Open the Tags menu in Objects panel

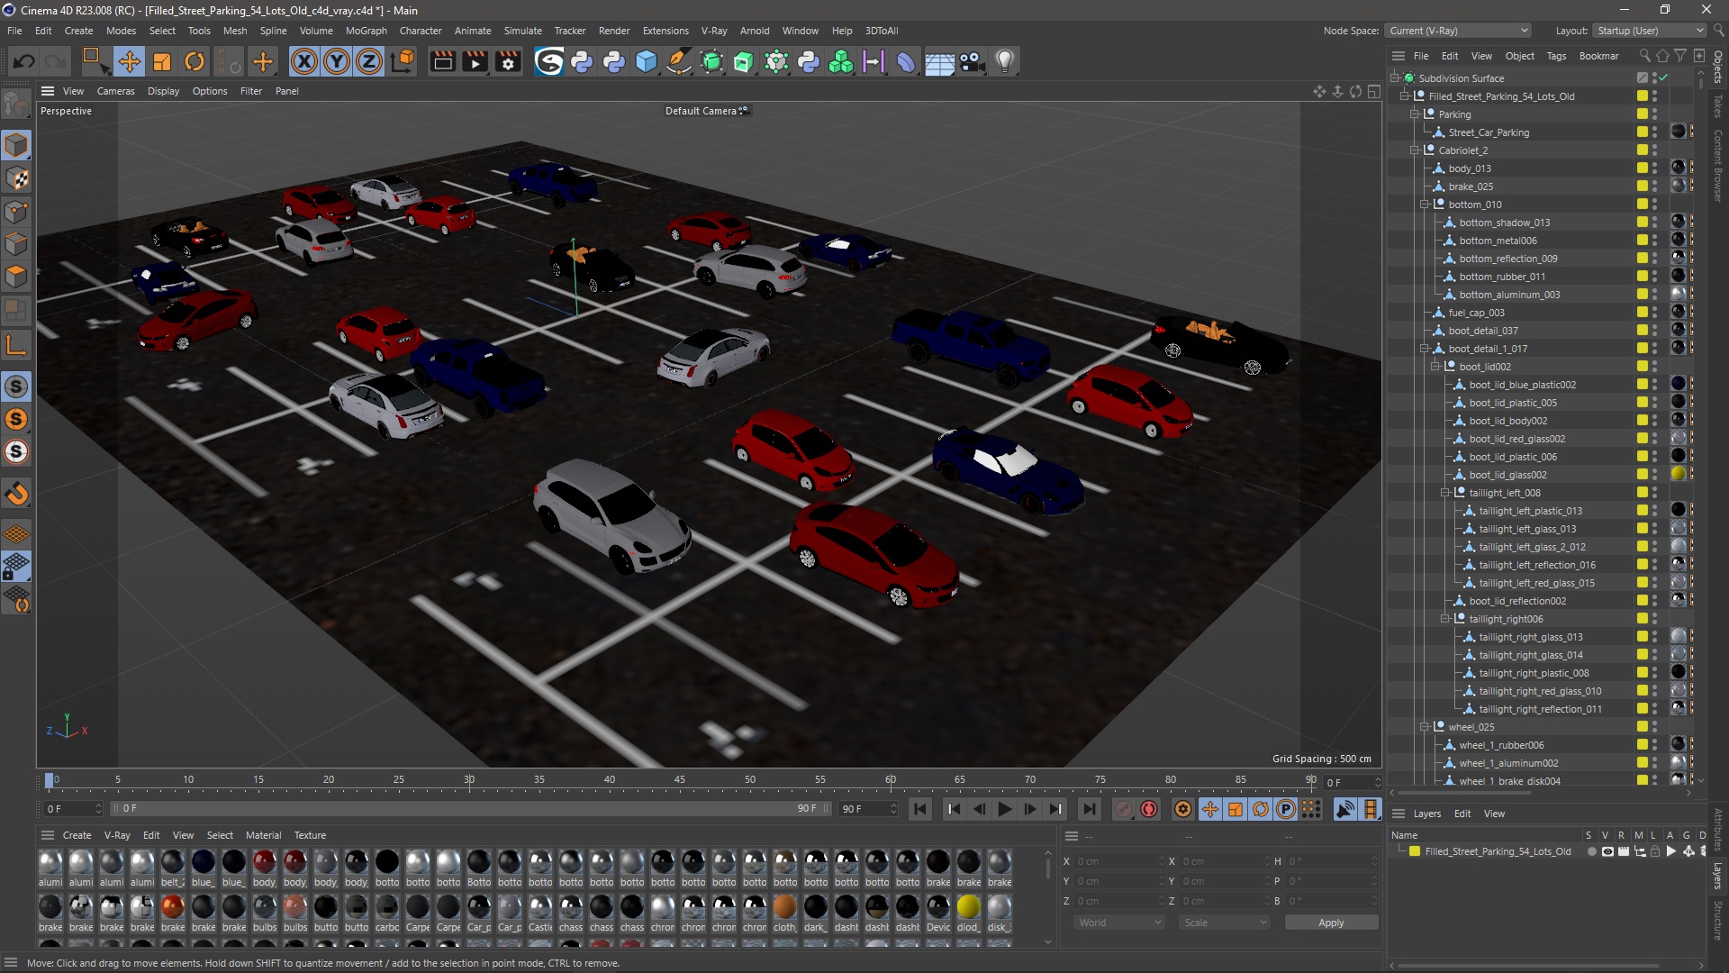(1556, 56)
